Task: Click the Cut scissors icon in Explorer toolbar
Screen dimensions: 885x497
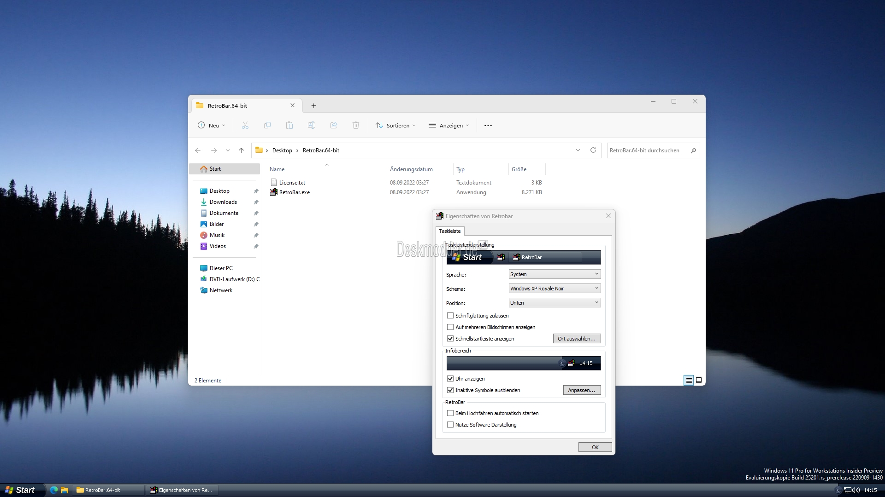Action: (245, 125)
